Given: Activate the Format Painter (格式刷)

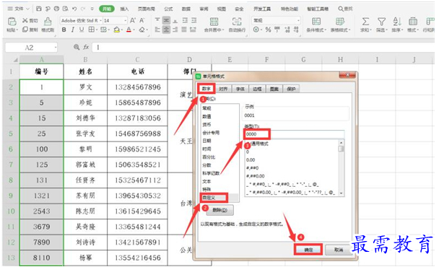Looking at the screenshot, I should pyautogui.click(x=48, y=25).
